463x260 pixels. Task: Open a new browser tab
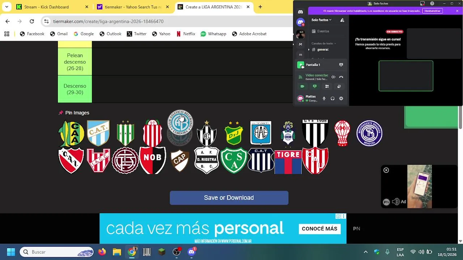point(260,7)
